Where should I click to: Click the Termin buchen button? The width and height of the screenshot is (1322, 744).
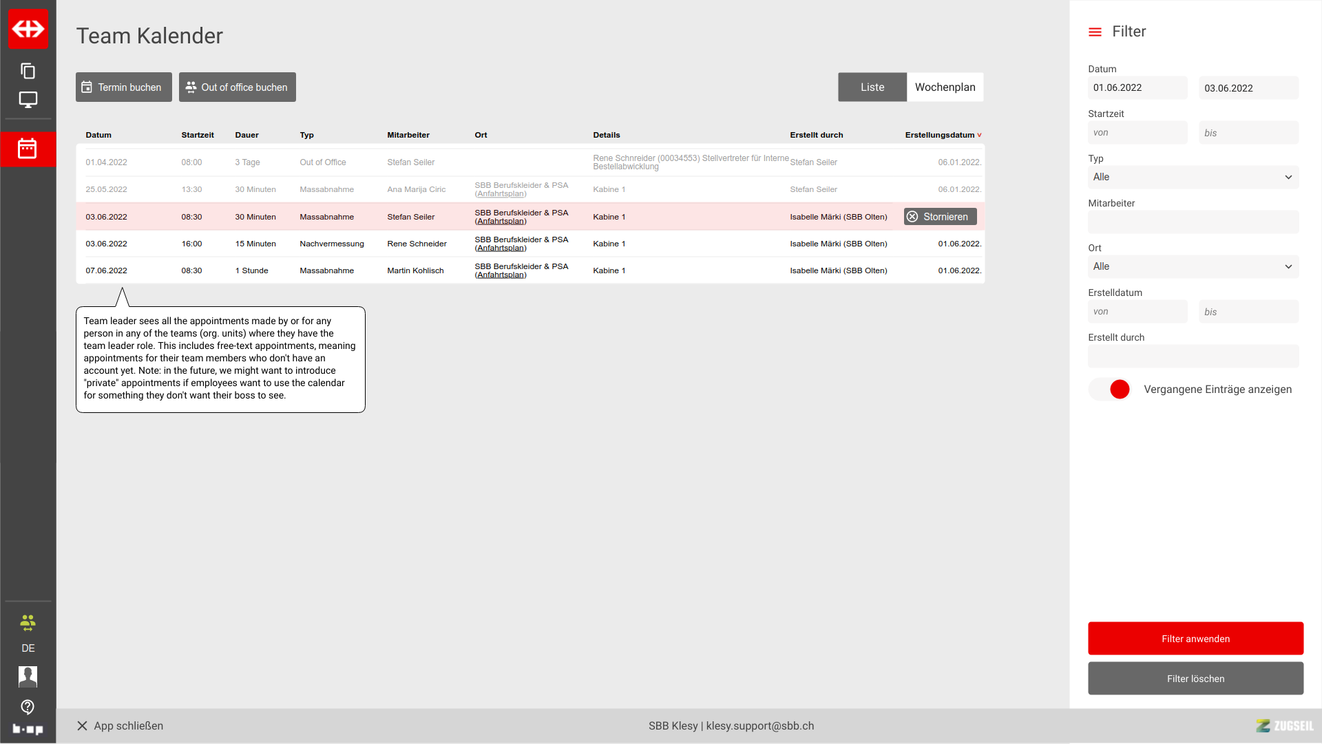(x=123, y=87)
